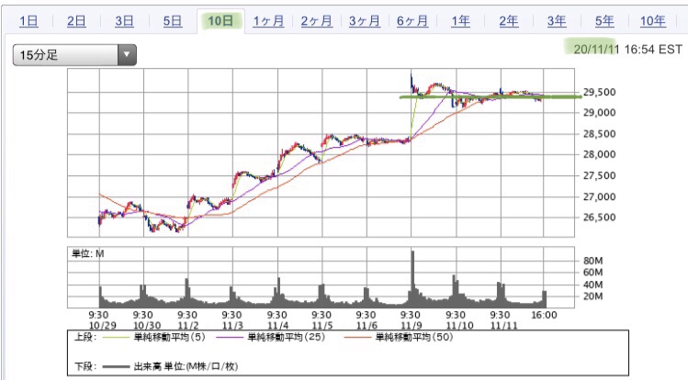Choose the 5年 time range
The image size is (688, 380).
(604, 21)
